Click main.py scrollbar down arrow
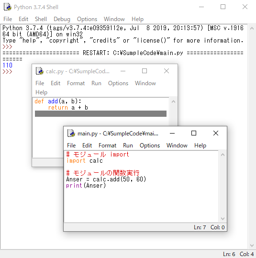Screen dimensions: 256x258 coord(223,218)
